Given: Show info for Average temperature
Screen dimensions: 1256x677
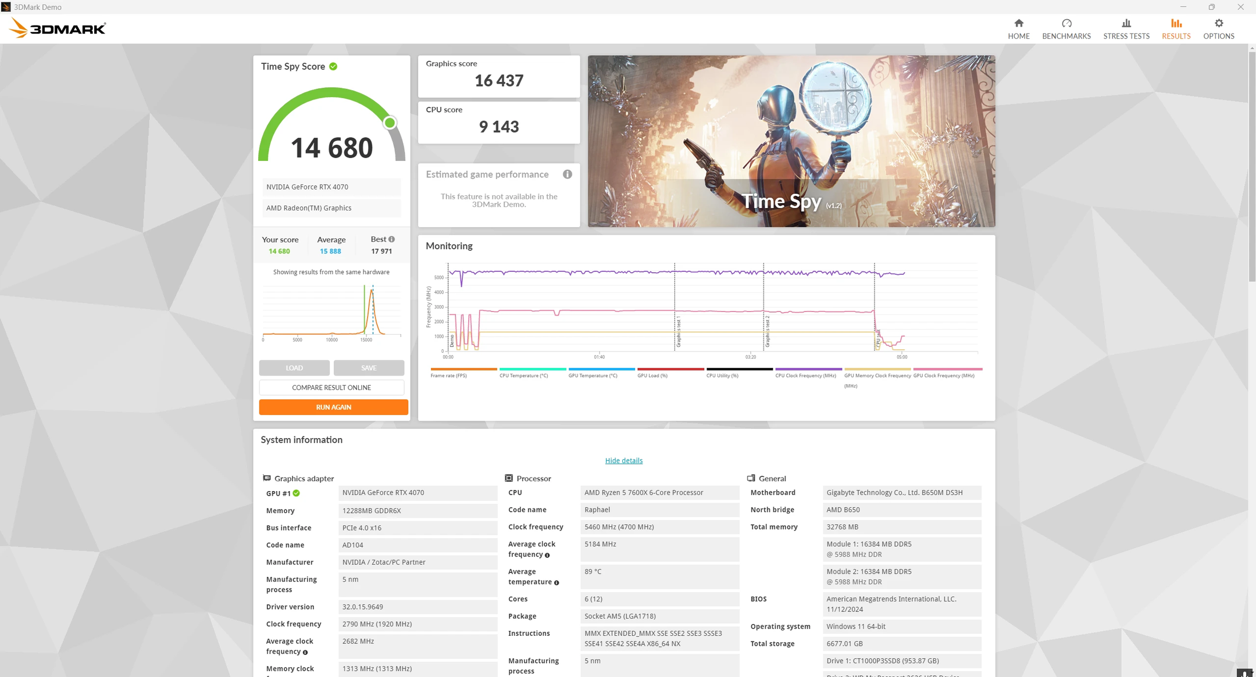Looking at the screenshot, I should [556, 582].
